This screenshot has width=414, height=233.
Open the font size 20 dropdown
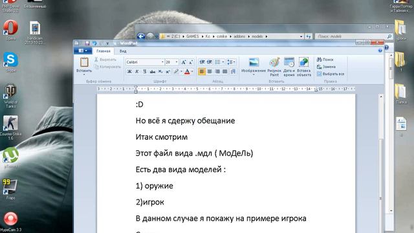177,62
